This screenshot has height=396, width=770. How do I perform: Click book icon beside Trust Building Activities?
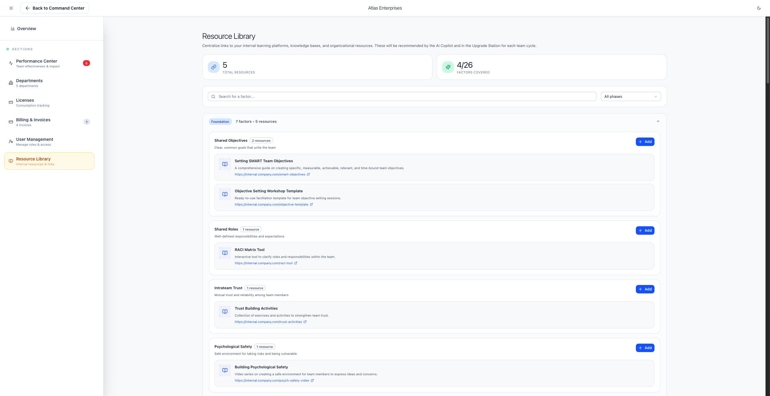point(225,311)
